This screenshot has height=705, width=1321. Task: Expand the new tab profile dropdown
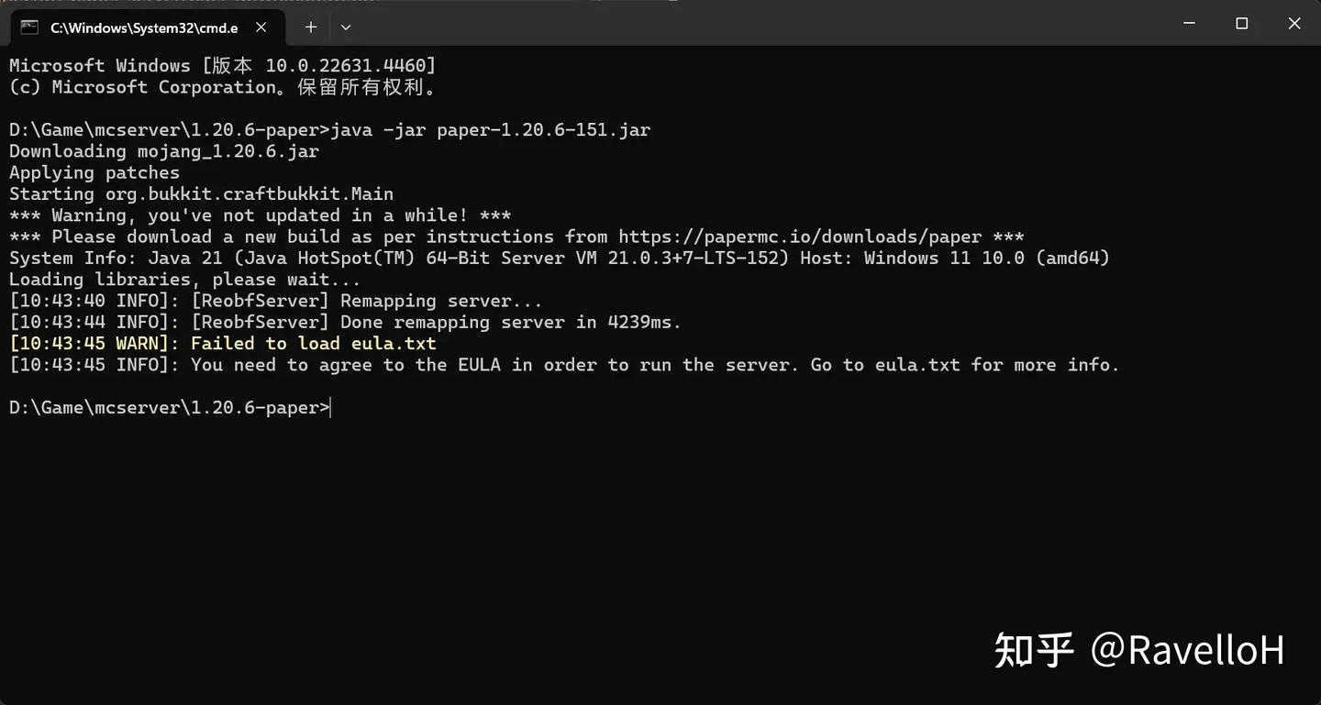(346, 28)
